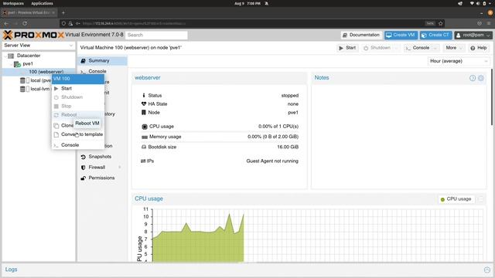Viewport: 495px width, 278px height.
Task: Expand the Firewall submenu arrow
Action: coord(120,168)
